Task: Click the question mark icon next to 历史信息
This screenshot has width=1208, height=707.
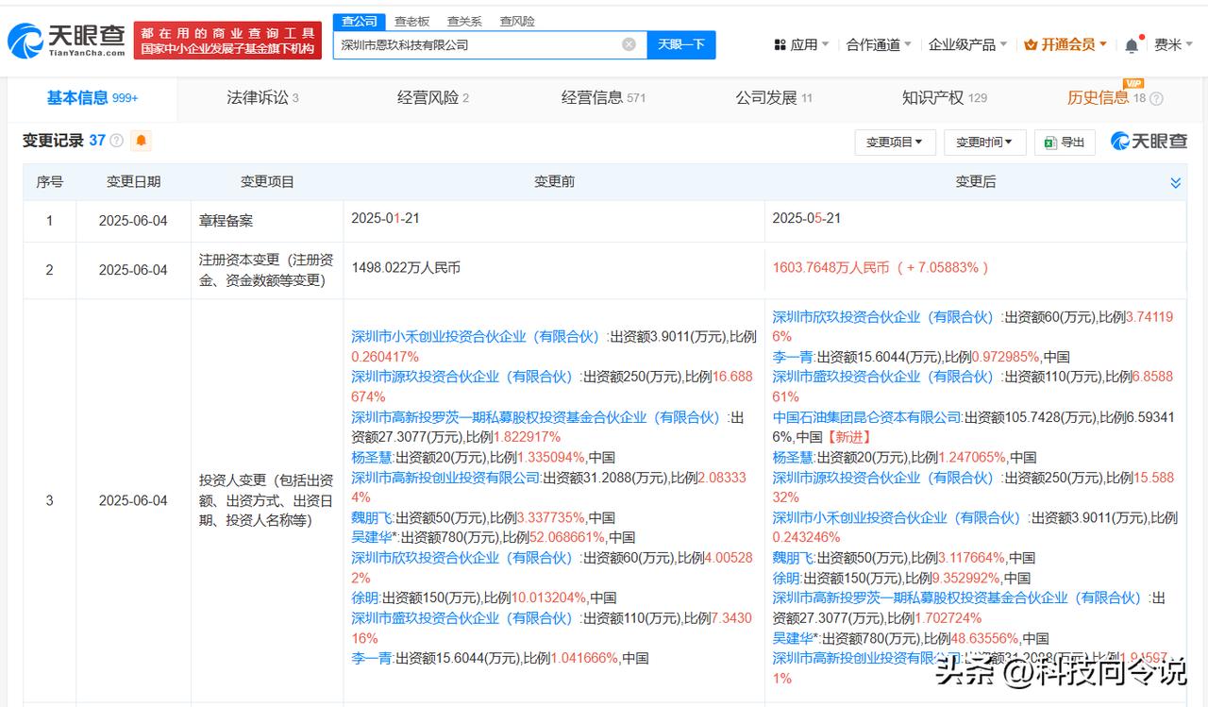Action: (x=1157, y=98)
